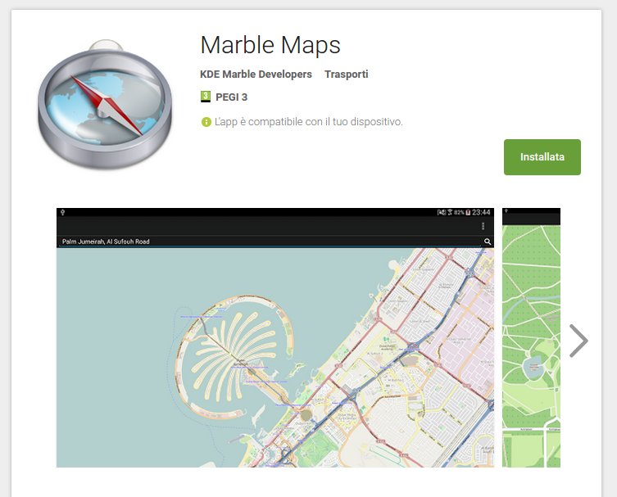Click the search magnifier in the screenshot
Image resolution: width=617 pixels, height=497 pixels.
(x=488, y=242)
